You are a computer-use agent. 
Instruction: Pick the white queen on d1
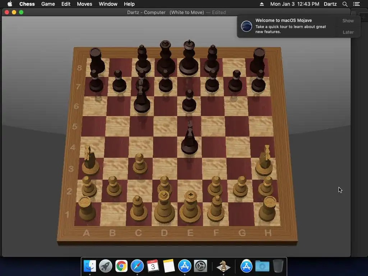pos(165,207)
